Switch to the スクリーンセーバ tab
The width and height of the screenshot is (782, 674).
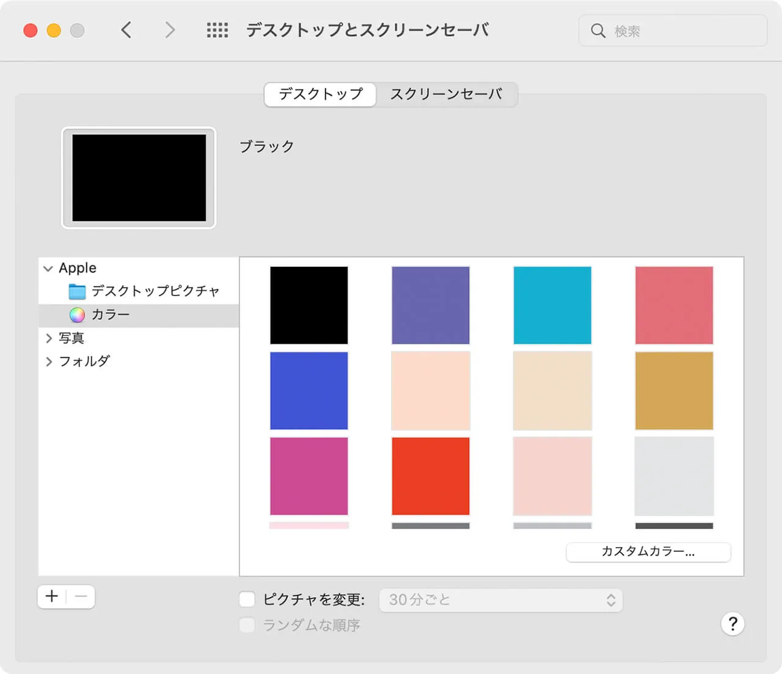[446, 94]
